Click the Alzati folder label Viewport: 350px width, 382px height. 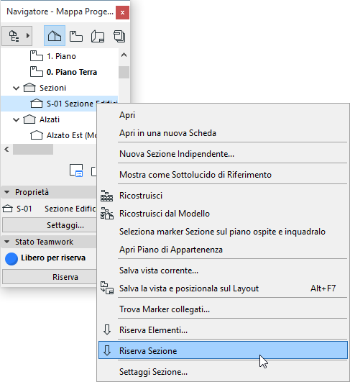50,119
